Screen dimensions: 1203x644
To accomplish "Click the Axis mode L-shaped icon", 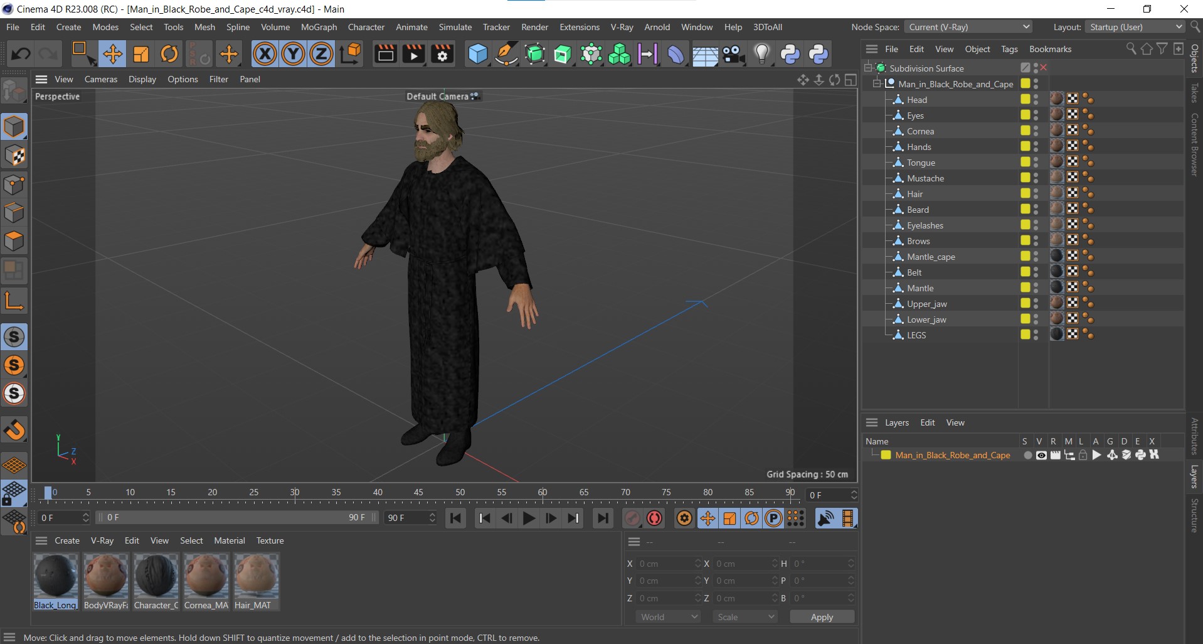I will coord(14,301).
